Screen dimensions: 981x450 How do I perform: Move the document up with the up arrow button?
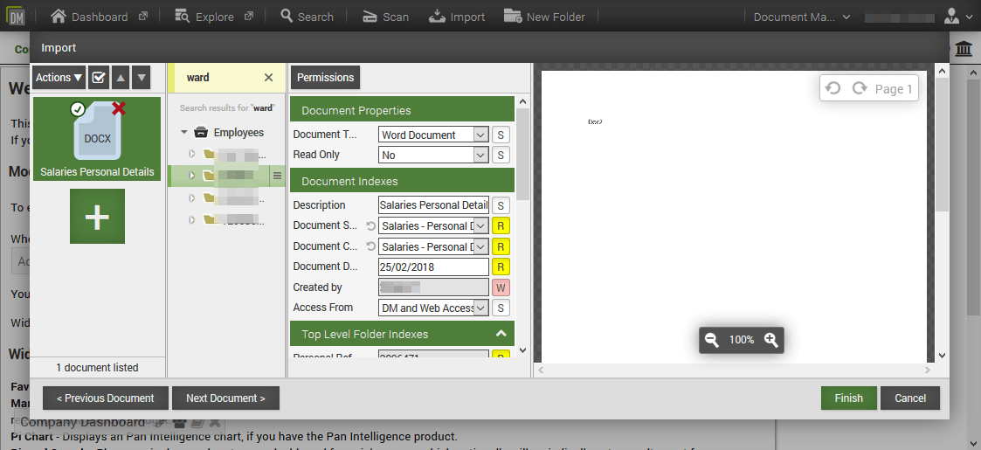coord(121,78)
